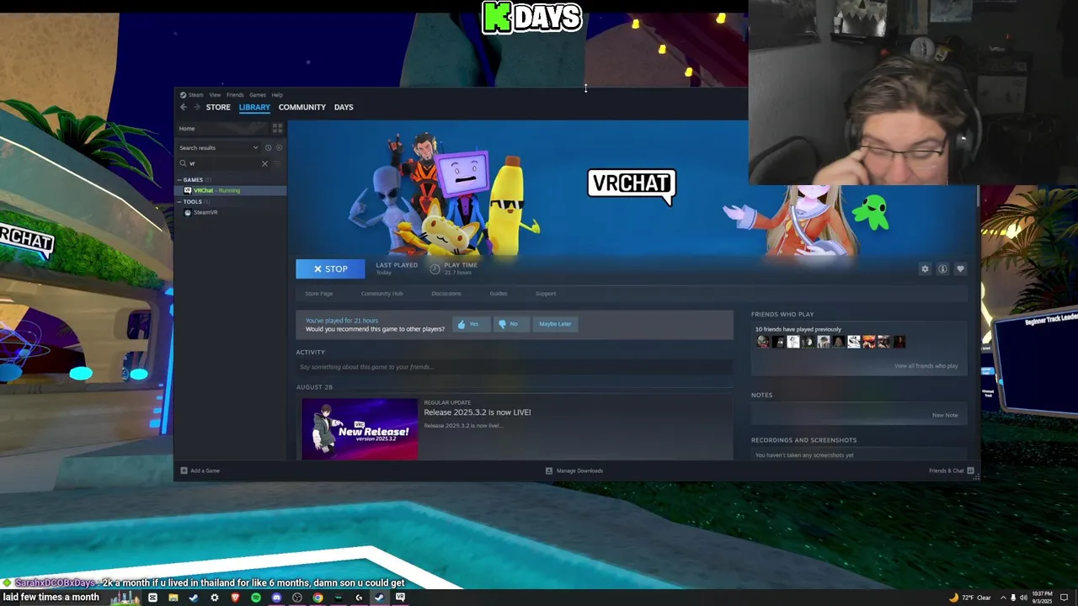This screenshot has height=606, width=1078.
Task: Go to the STORE tab
Action: coord(218,107)
